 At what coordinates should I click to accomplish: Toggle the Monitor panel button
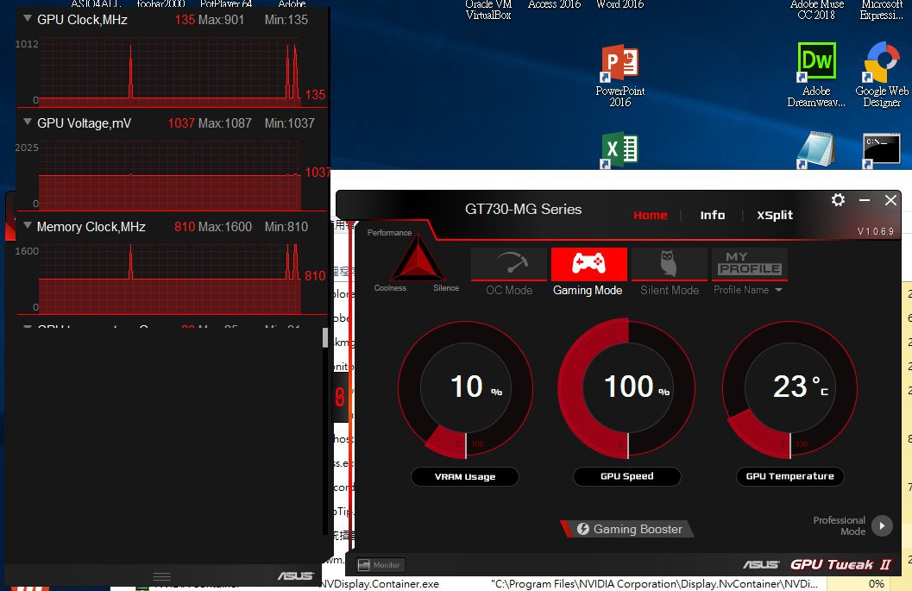(380, 565)
